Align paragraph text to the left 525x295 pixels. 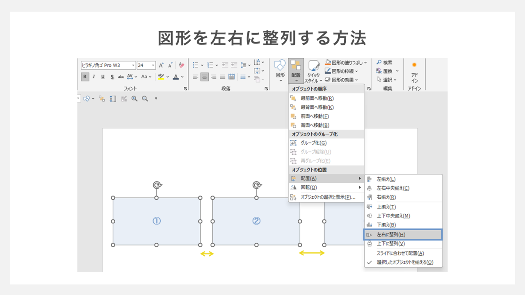click(x=196, y=77)
